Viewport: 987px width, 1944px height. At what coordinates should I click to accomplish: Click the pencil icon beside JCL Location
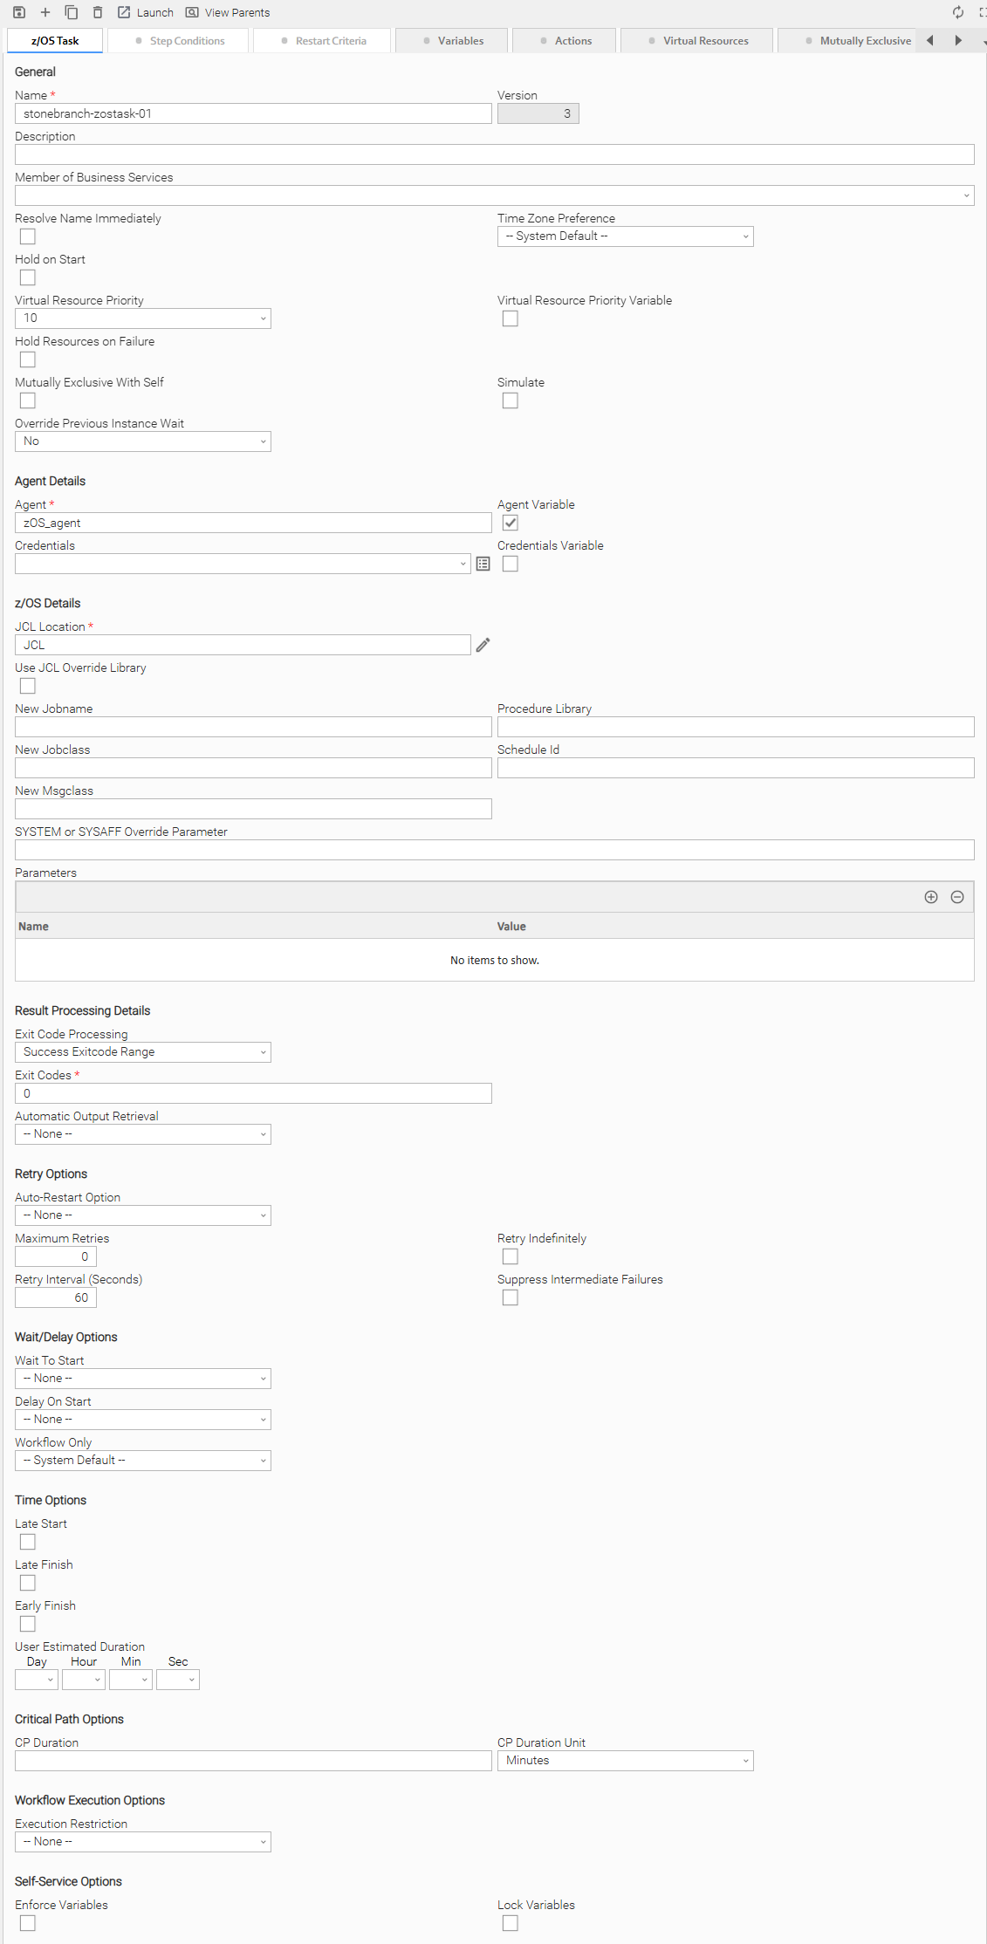point(483,645)
